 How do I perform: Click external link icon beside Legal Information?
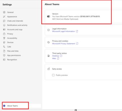tap(77, 31)
